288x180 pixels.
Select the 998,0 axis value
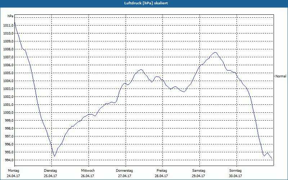pyautogui.click(x=9, y=128)
